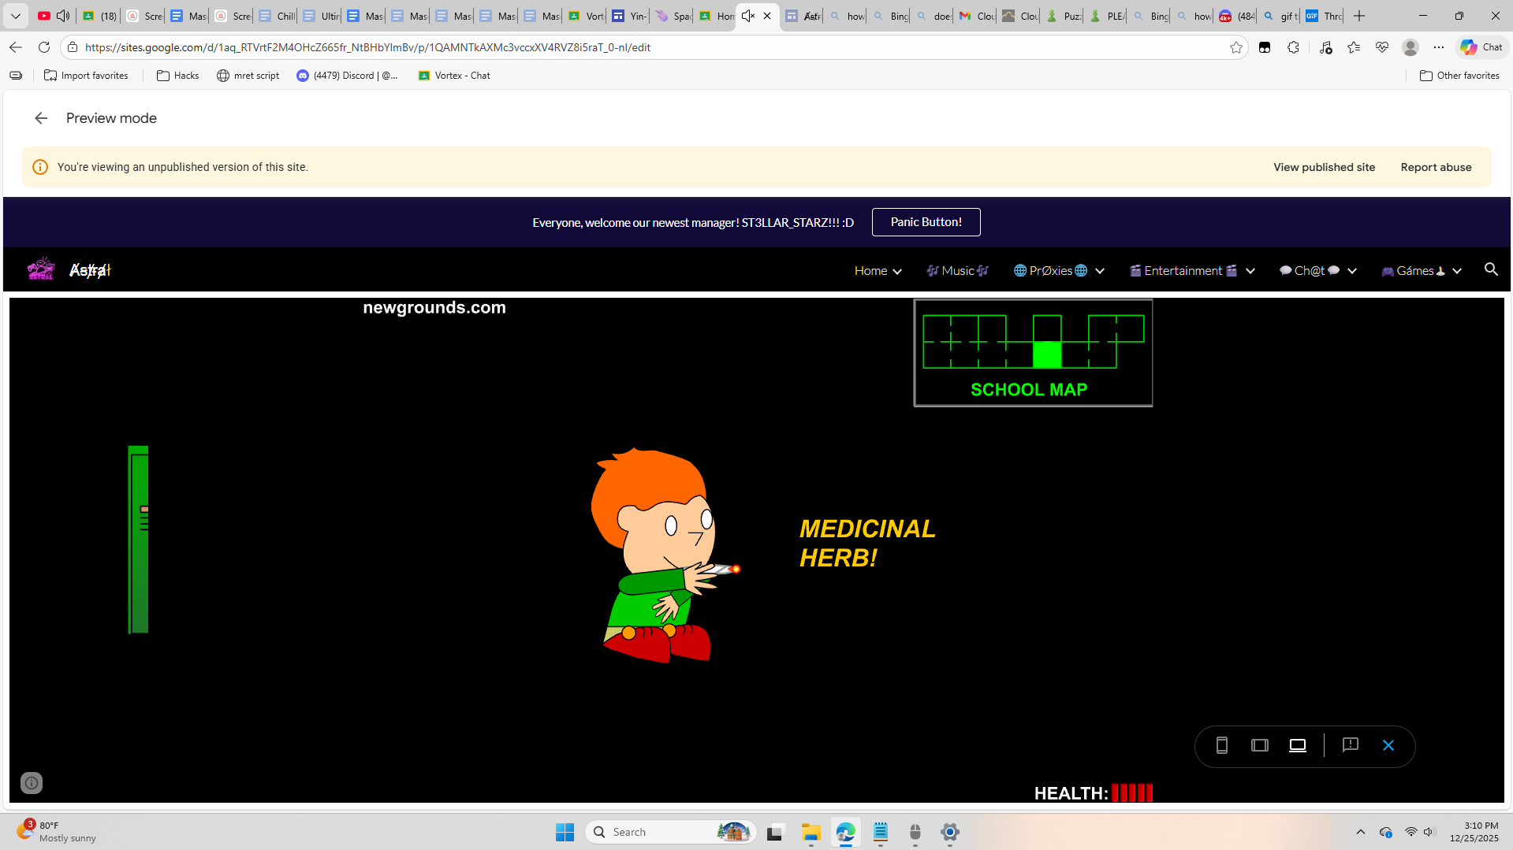Click the green door on left

pyautogui.click(x=139, y=540)
